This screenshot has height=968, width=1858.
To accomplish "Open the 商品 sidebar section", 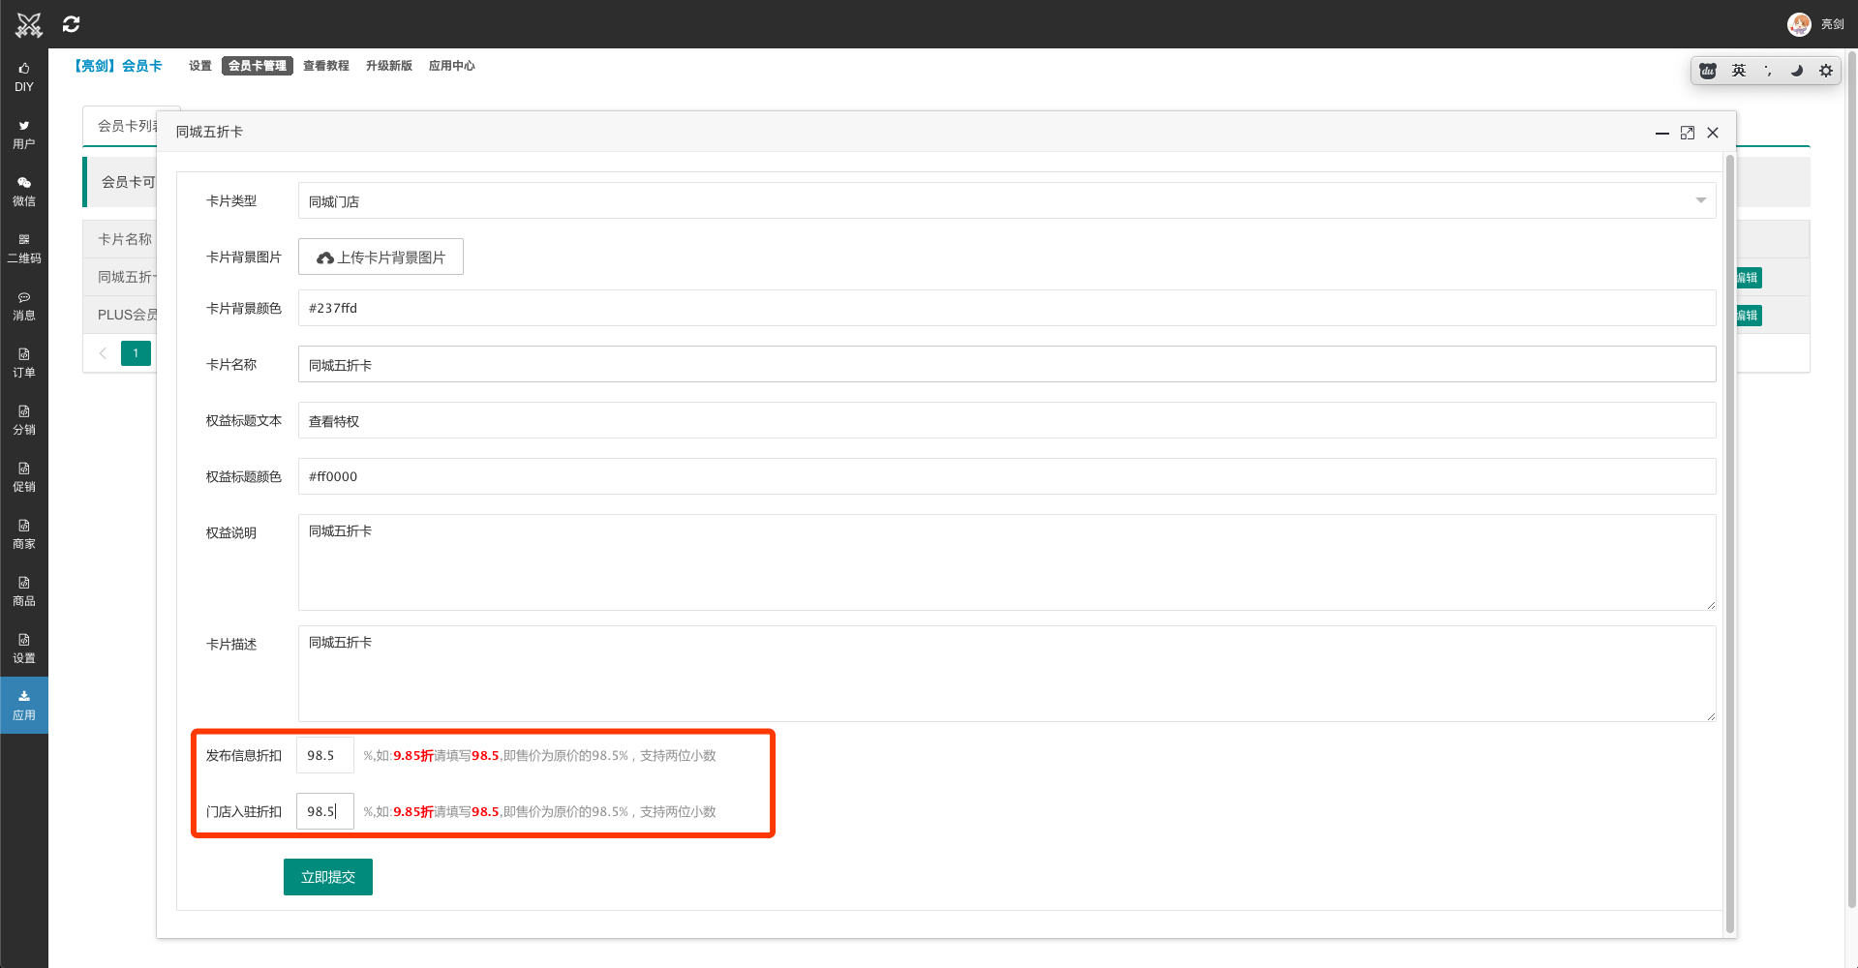I will 24,591.
